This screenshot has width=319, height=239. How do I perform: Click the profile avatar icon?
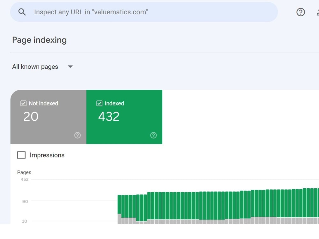(317, 12)
